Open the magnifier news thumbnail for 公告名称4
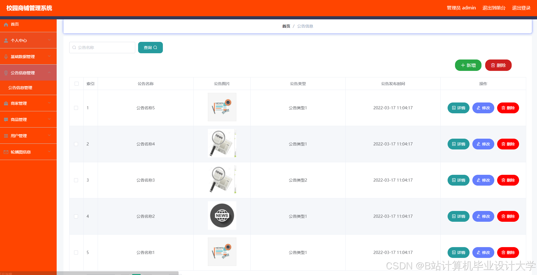The width and height of the screenshot is (537, 275). tap(222, 143)
